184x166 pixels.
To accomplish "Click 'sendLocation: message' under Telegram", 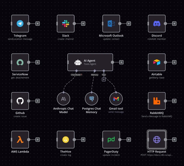I will pyautogui.click(x=20, y=39).
